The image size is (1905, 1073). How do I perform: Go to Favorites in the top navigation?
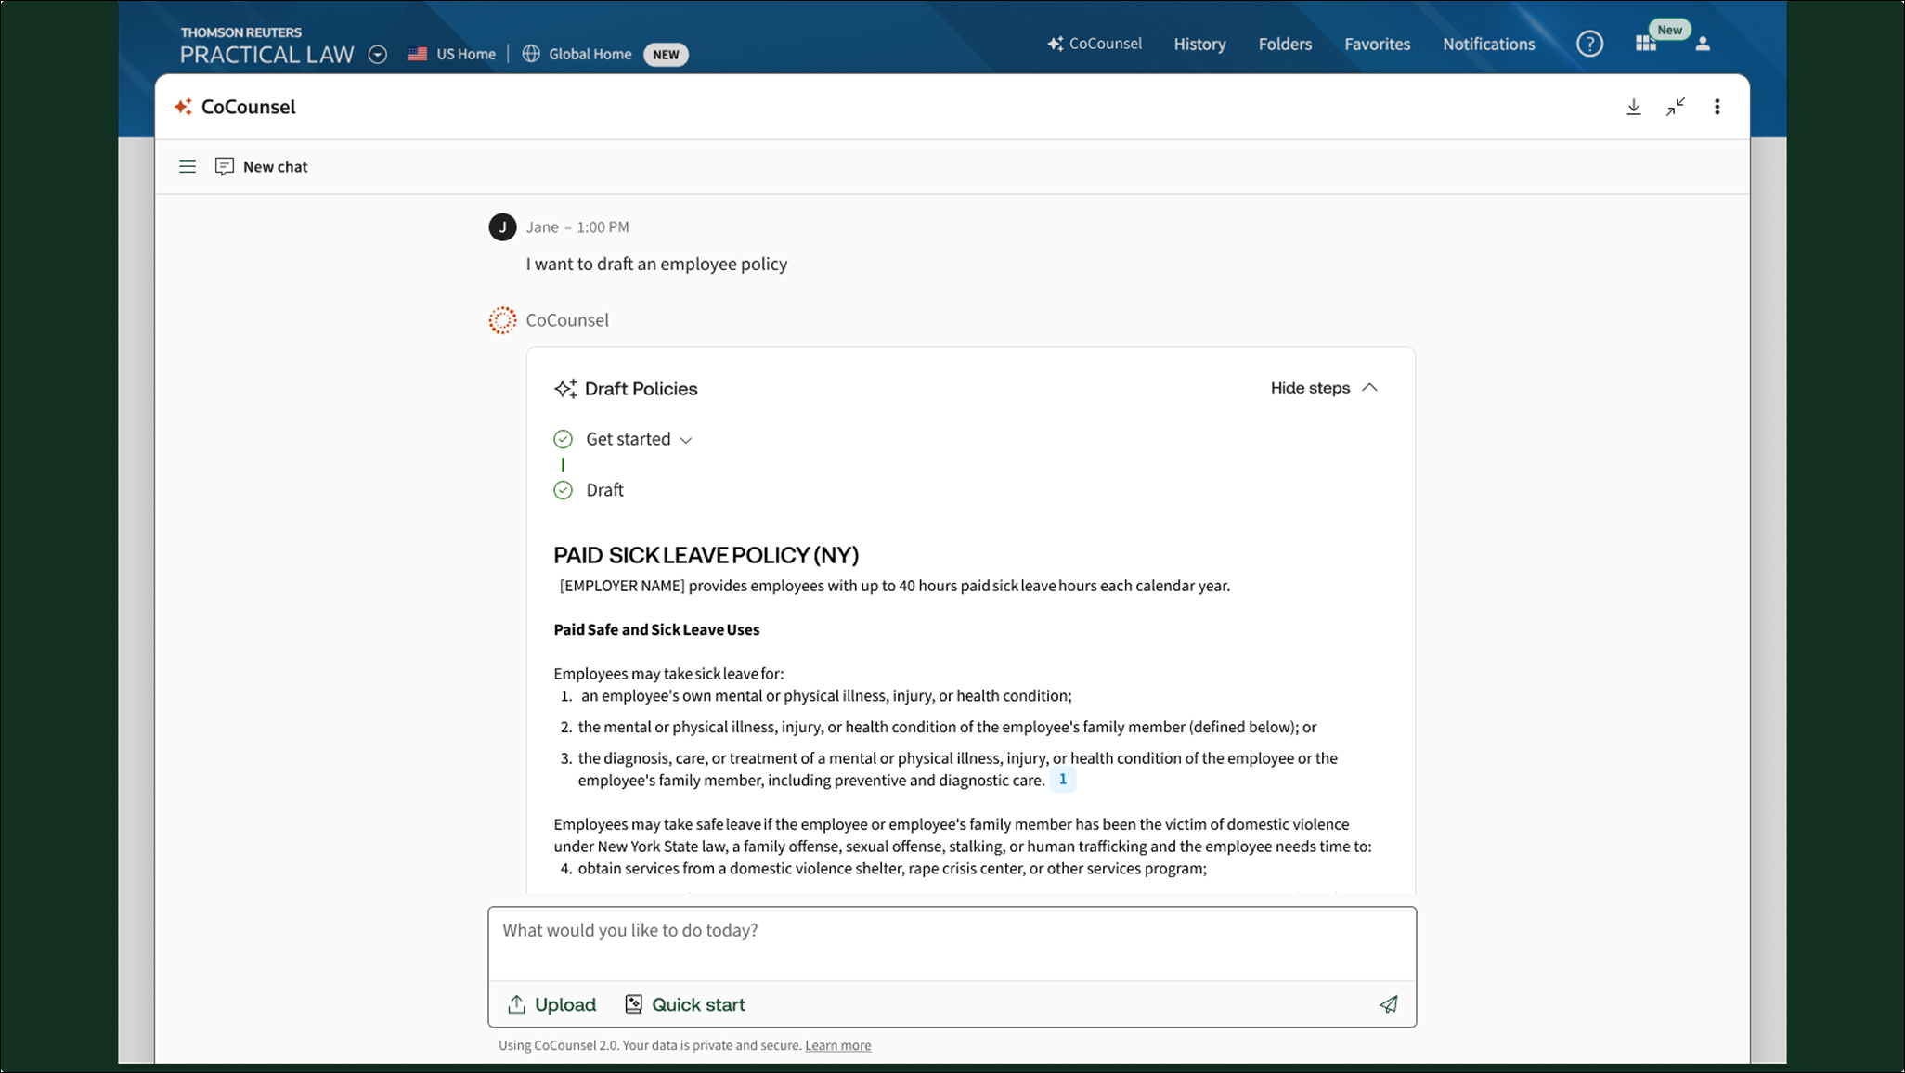tap(1377, 44)
